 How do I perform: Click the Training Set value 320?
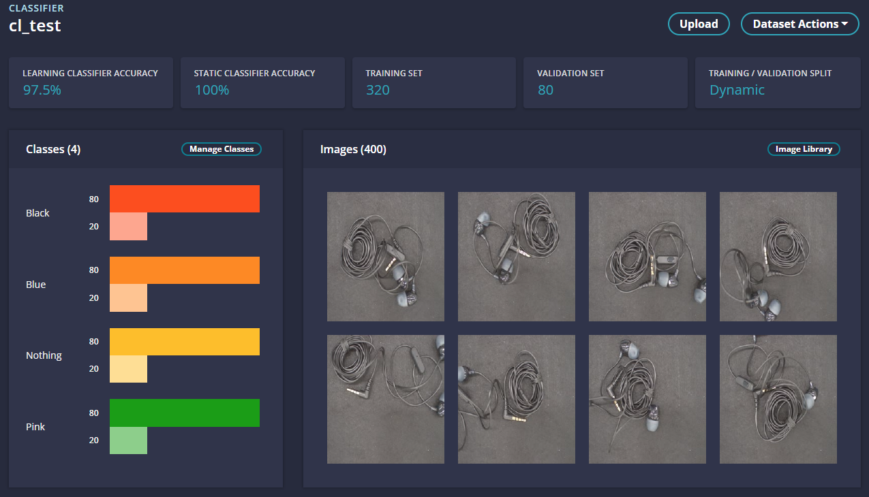click(x=378, y=90)
